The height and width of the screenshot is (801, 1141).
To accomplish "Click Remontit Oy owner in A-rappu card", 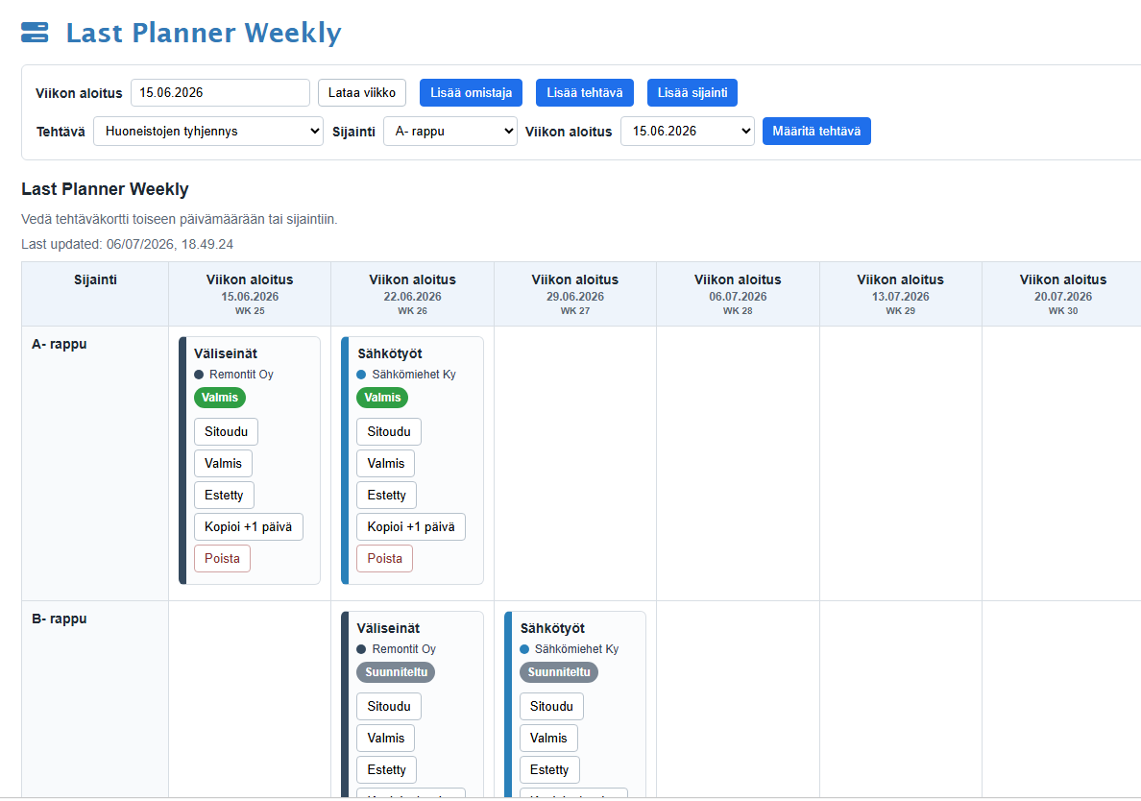I will (241, 375).
